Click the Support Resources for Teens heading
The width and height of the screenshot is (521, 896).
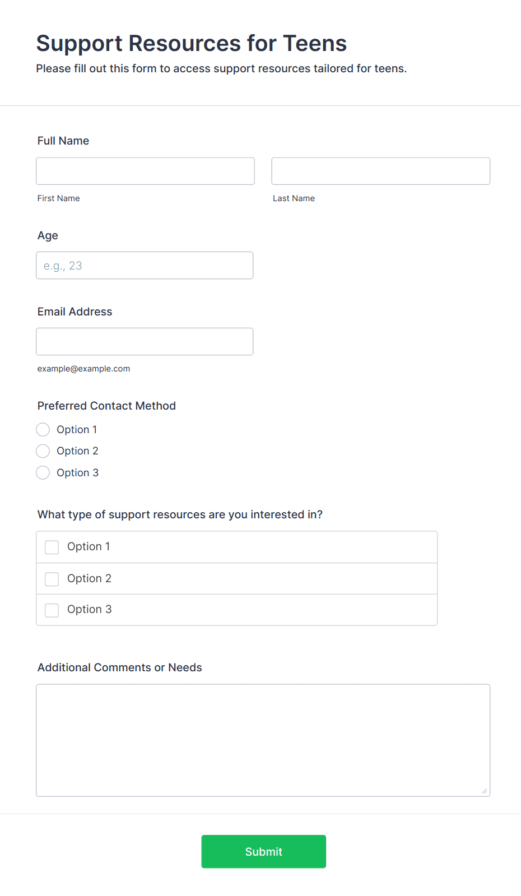pyautogui.click(x=191, y=43)
